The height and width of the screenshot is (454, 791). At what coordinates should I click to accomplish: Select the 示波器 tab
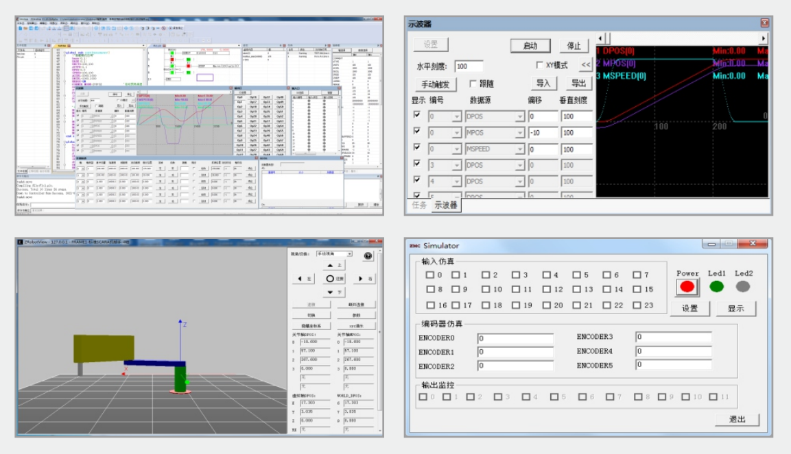pyautogui.click(x=446, y=205)
